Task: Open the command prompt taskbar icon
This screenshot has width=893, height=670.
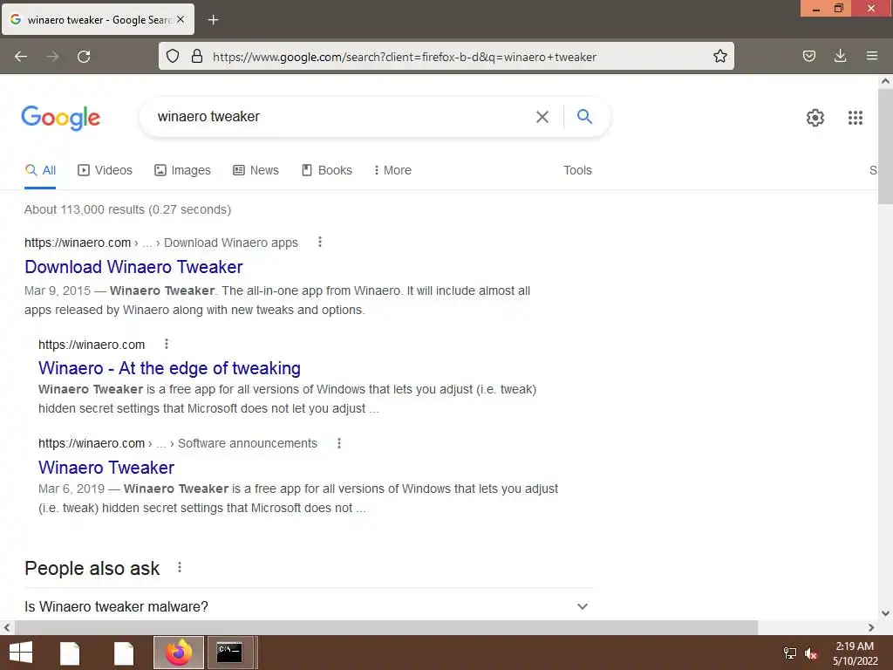Action: point(229,653)
